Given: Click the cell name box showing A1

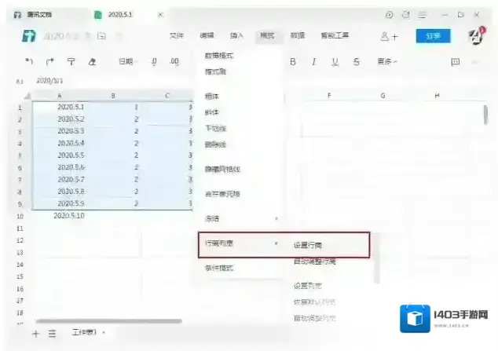Looking at the screenshot, I should point(20,81).
